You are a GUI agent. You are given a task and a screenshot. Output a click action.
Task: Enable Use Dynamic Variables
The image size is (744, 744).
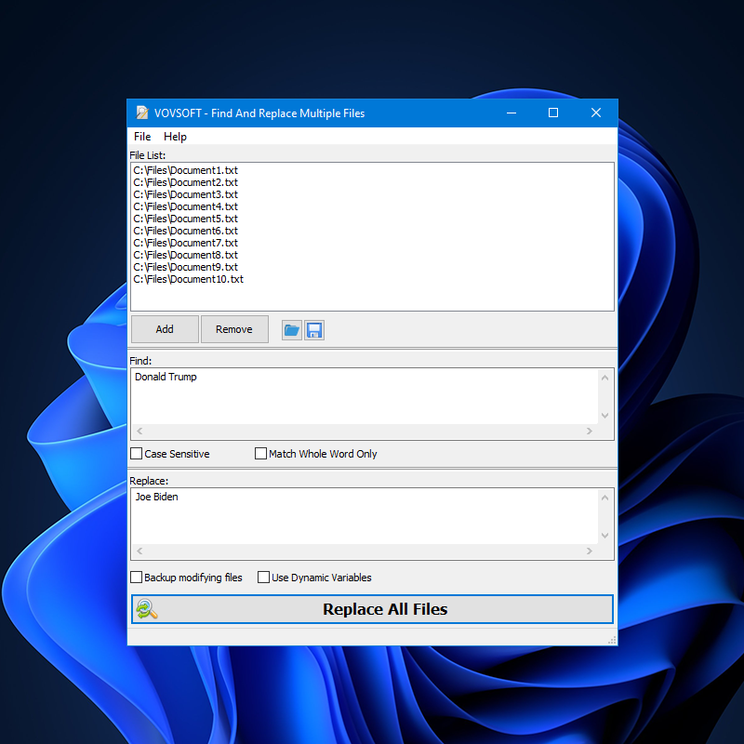pos(263,578)
